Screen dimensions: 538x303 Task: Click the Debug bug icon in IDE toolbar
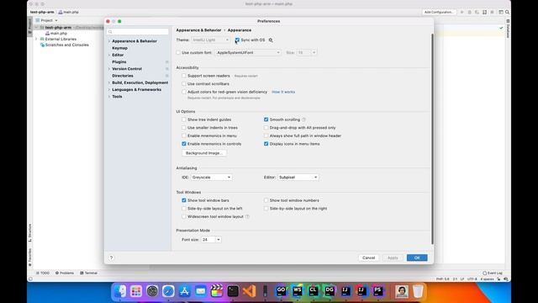pyautogui.click(x=469, y=12)
